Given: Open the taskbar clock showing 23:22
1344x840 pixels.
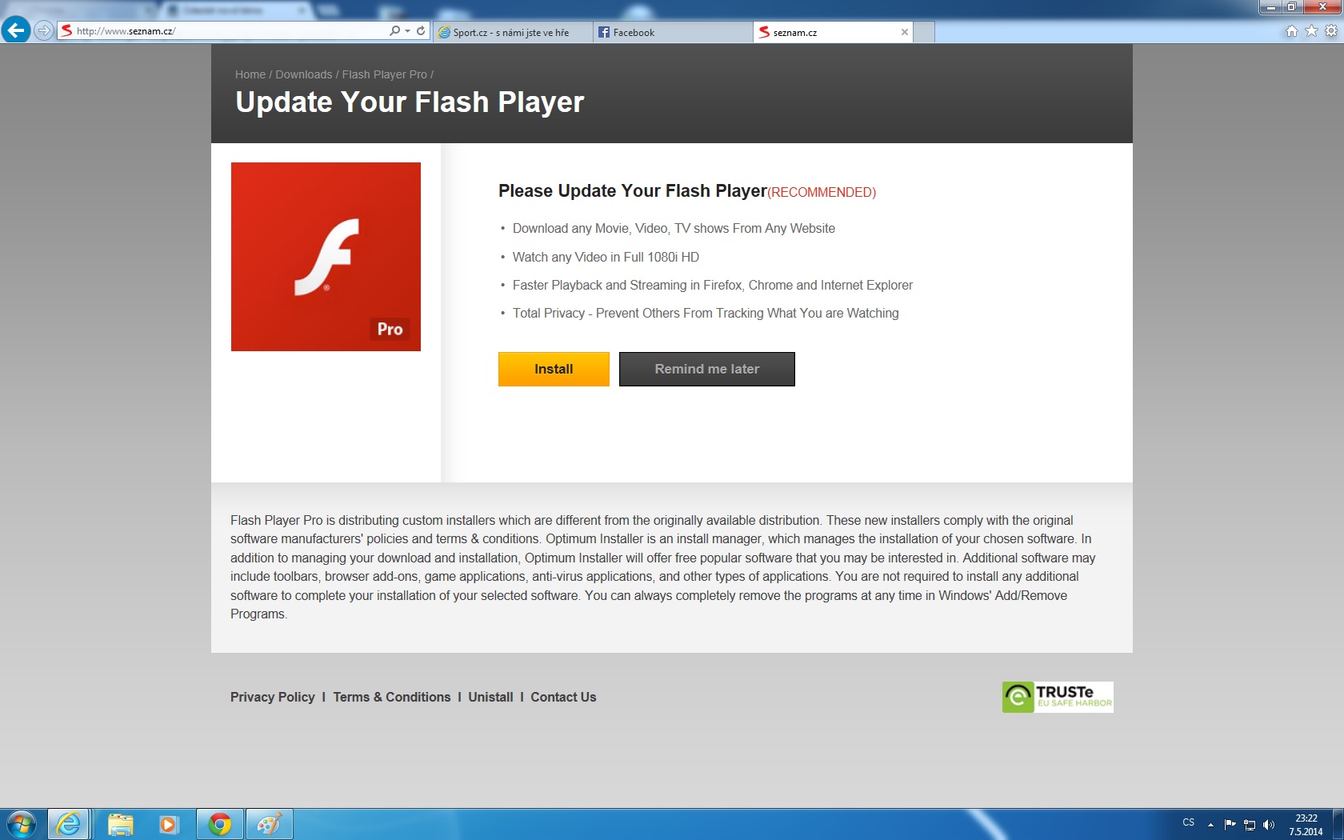Looking at the screenshot, I should [1306, 825].
